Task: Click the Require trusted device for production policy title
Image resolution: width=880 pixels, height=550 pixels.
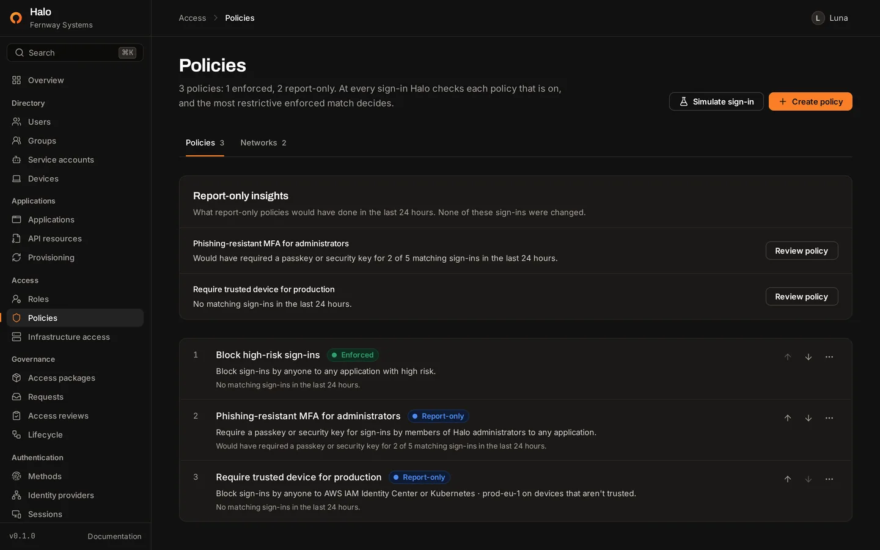Action: tap(299, 477)
